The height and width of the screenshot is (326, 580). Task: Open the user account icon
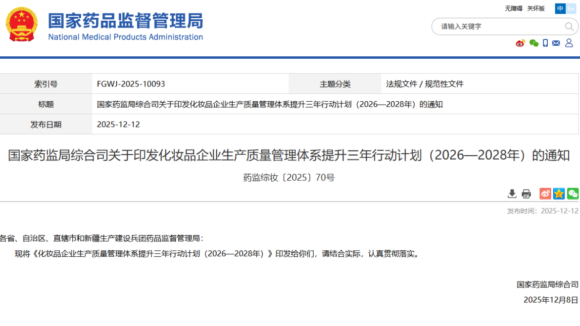point(569,43)
